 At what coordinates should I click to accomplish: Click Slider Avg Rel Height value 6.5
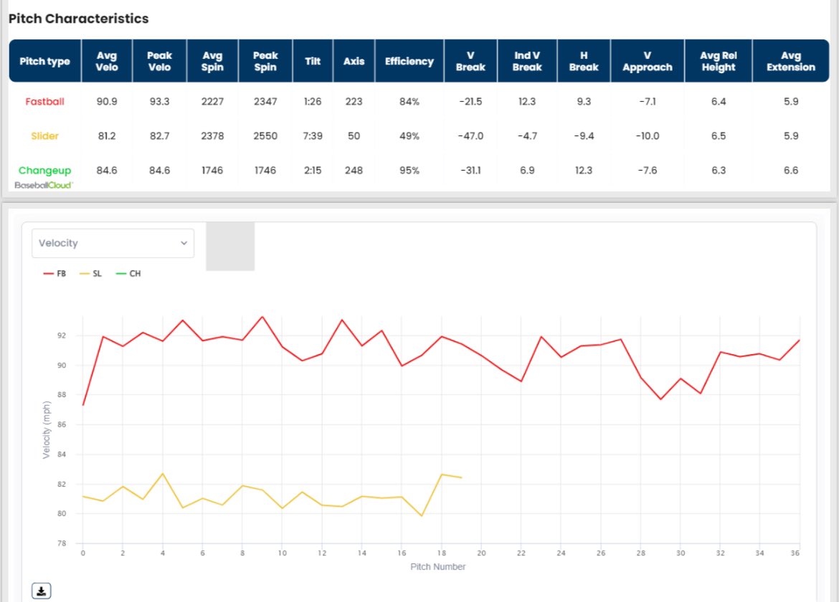click(x=719, y=135)
